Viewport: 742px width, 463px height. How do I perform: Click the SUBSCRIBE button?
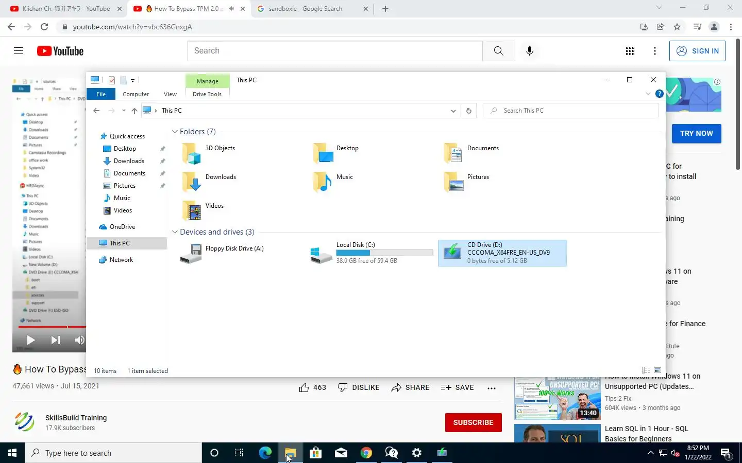[474, 422]
